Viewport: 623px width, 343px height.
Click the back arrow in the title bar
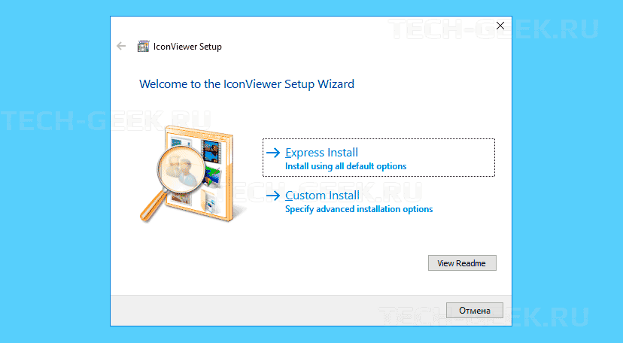[x=122, y=47]
